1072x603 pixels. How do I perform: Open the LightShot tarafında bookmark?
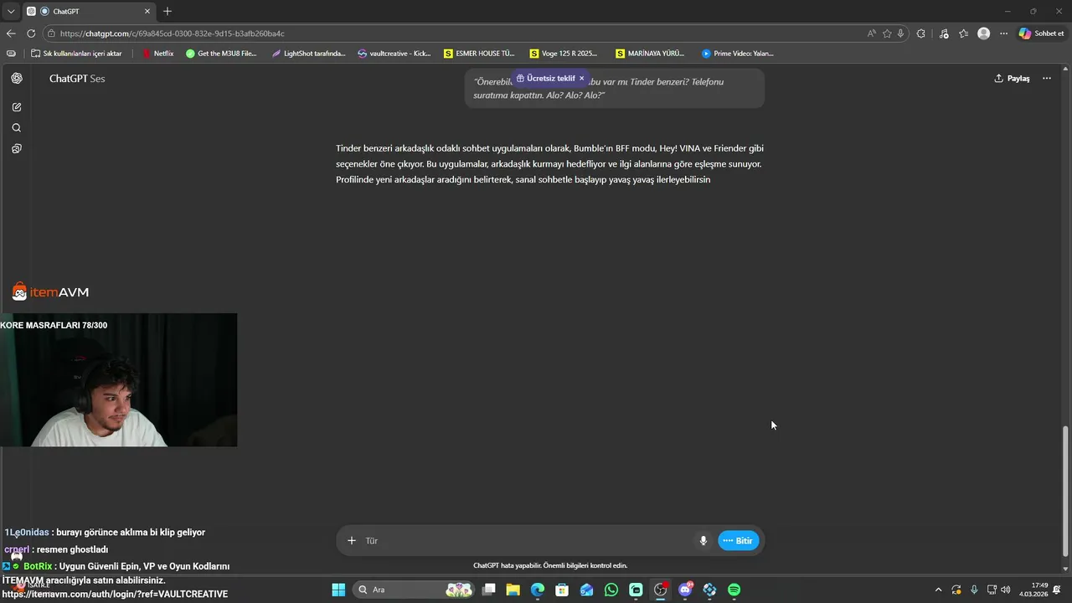(308, 54)
